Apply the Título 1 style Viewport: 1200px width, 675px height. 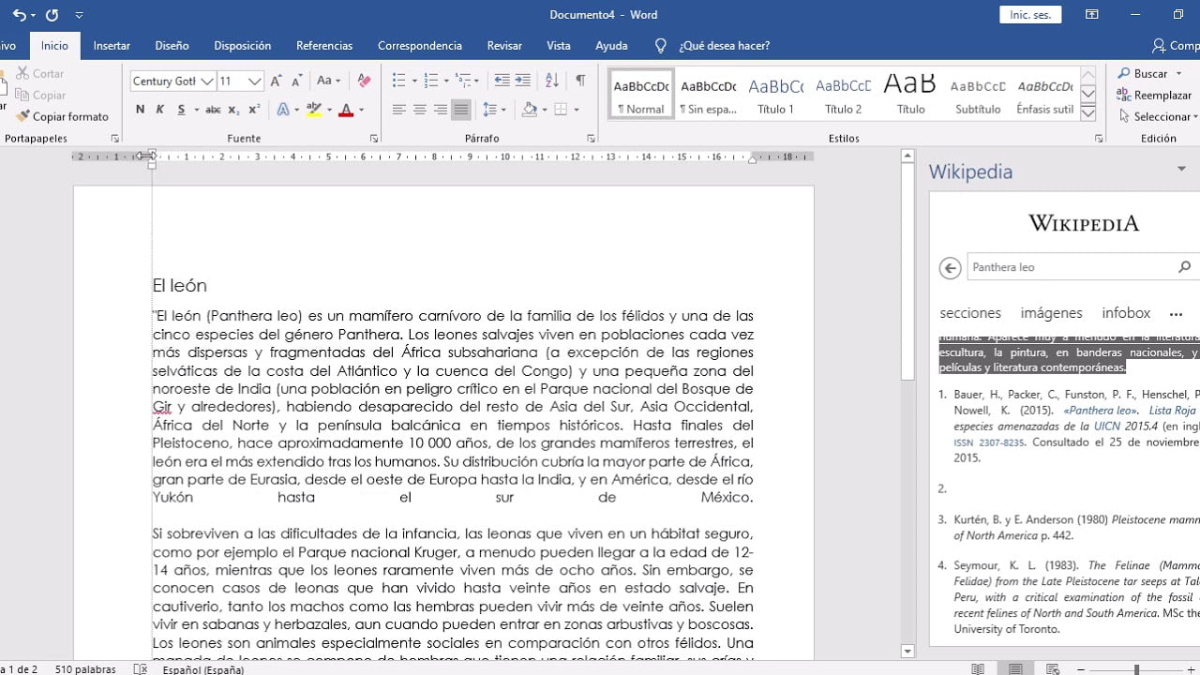click(x=775, y=95)
